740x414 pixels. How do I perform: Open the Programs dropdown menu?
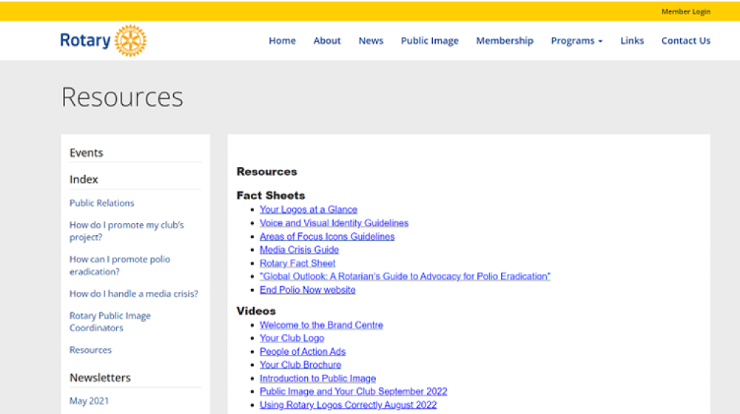tap(576, 41)
